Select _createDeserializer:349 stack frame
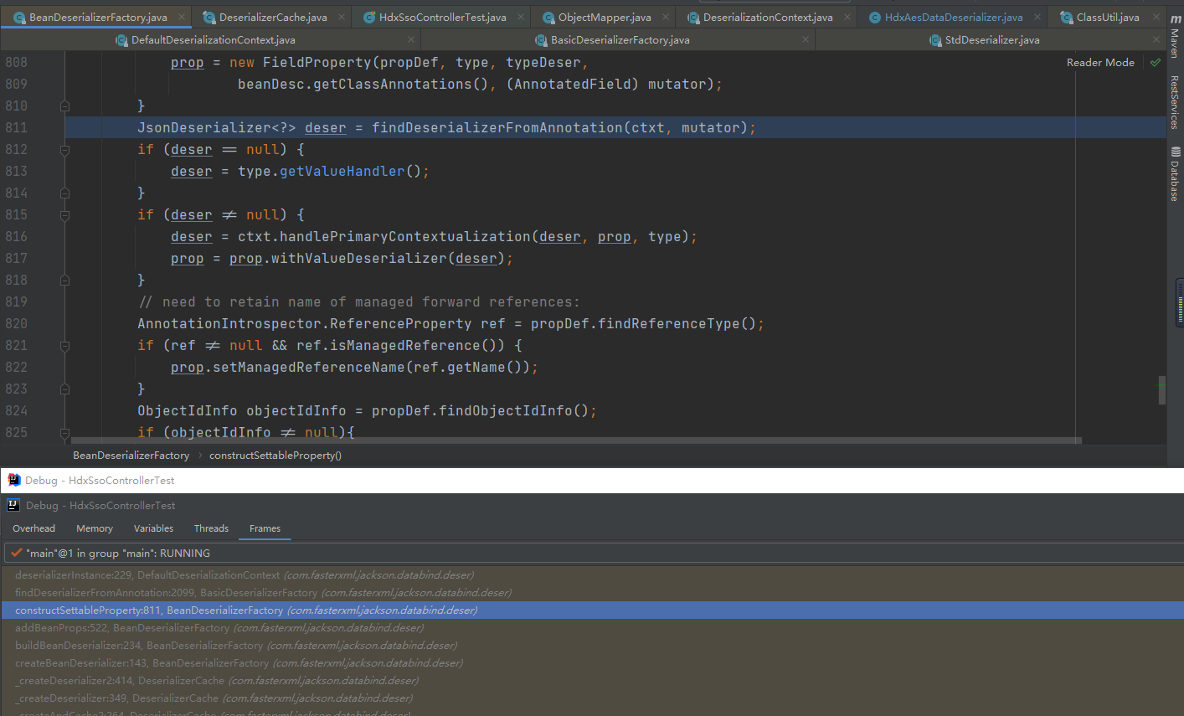The width and height of the screenshot is (1184, 716). click(592, 698)
